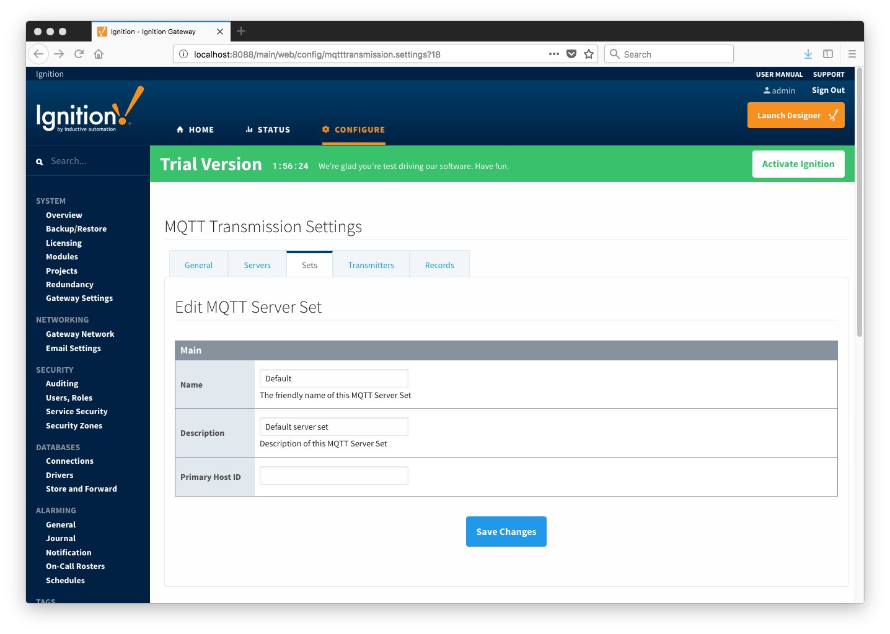890x634 pixels.
Task: Open the CONFIGURE section
Action: click(353, 130)
